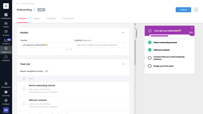Image resolution: width=203 pixels, height=114 pixels.
Task: Toggle Require completion in order switch
Action: (46, 71)
